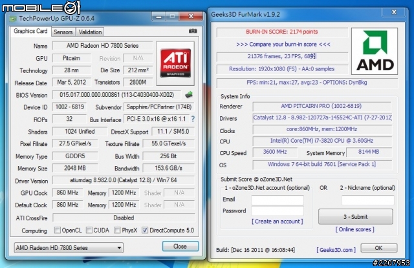This screenshot has height=268, width=414.
Task: Click the Technology 28 nm value
Action: click(x=72, y=70)
